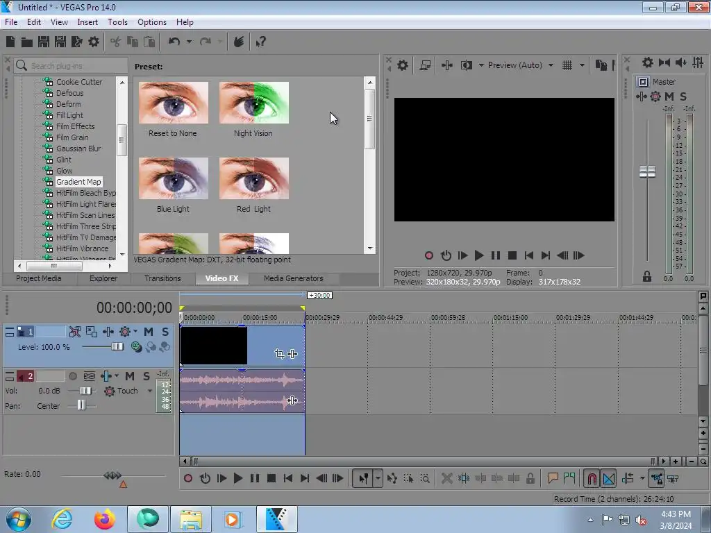The width and height of the screenshot is (711, 533).
Task: Click Dim Output speaker icon in Master
Action: 681,62
